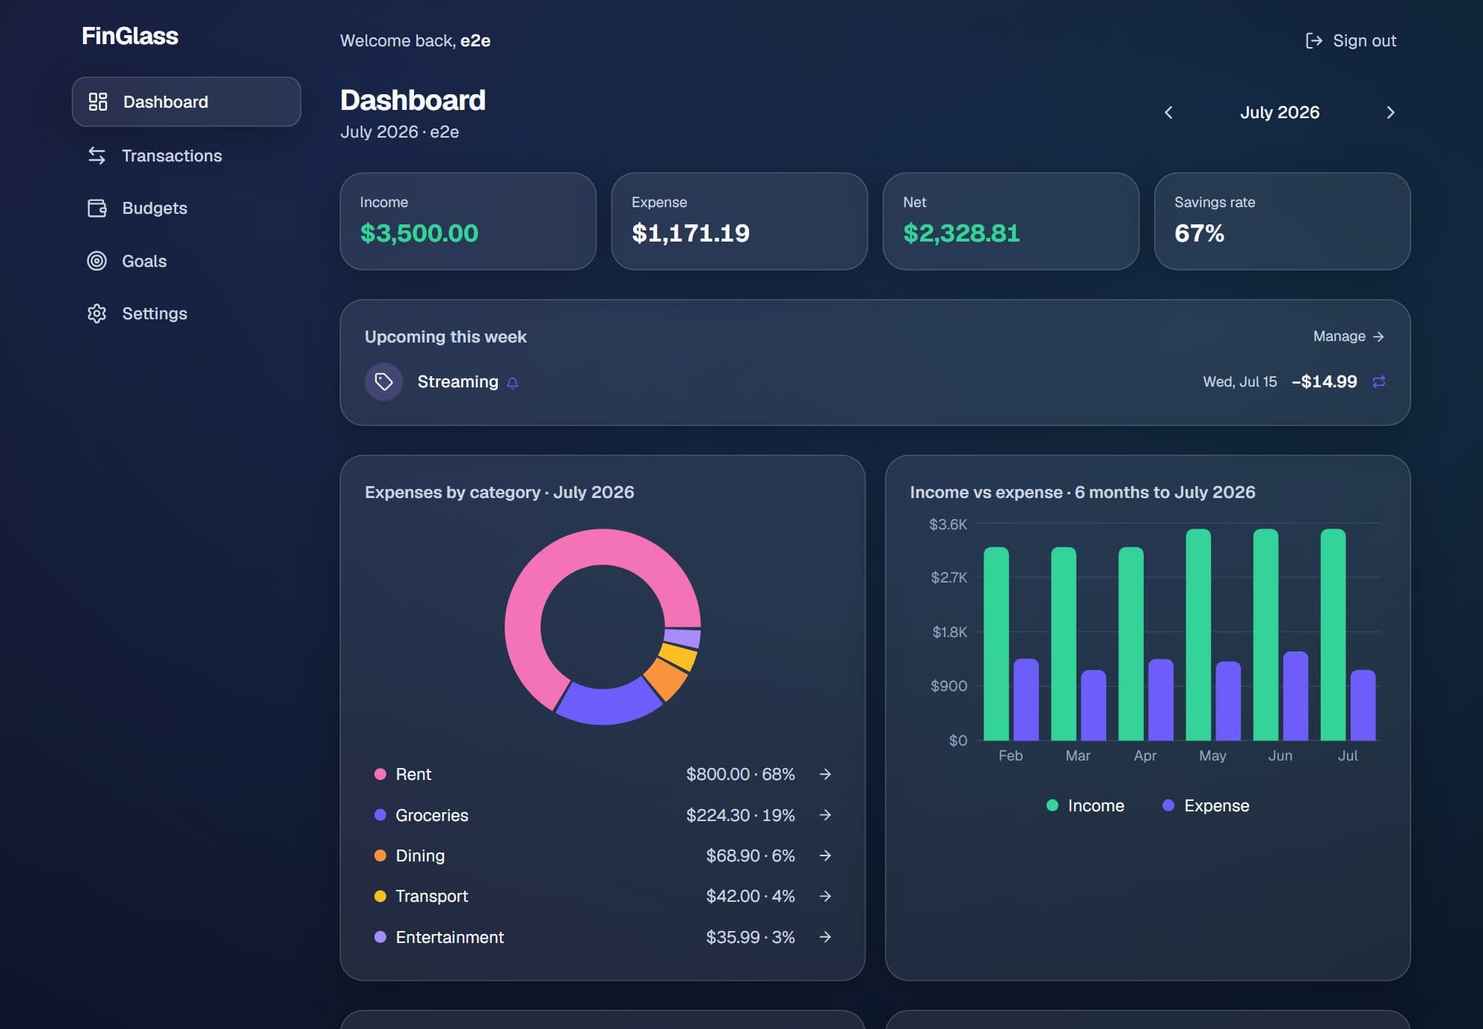Click the purple June expense bar
Viewport: 1483px width, 1029px height.
[x=1295, y=695]
